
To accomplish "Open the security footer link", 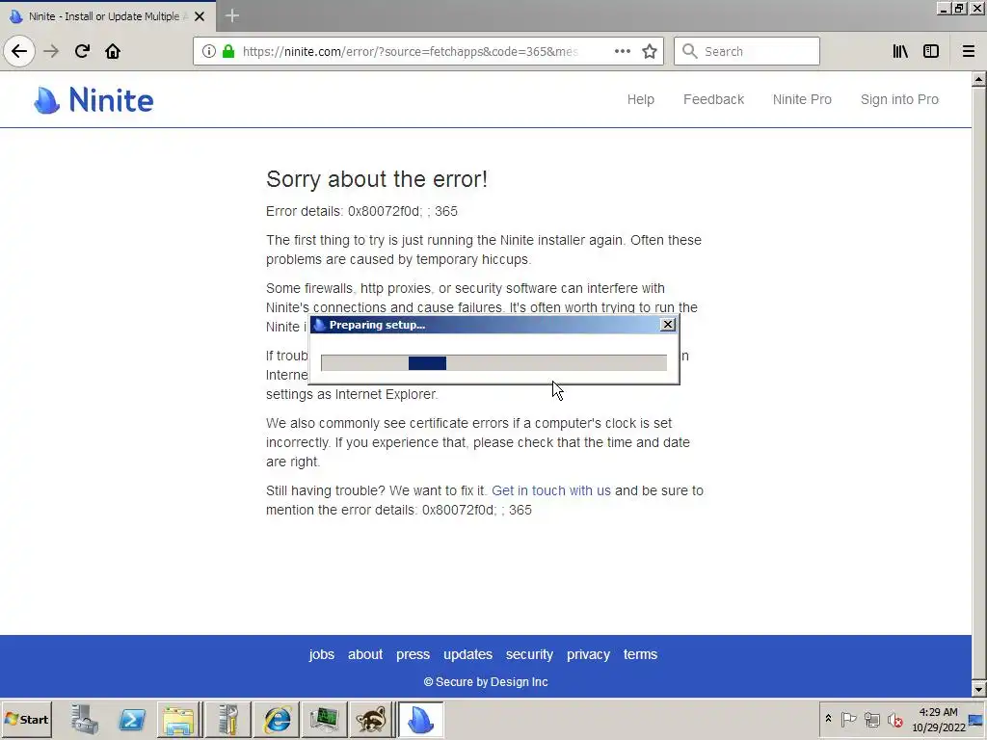I will click(529, 654).
